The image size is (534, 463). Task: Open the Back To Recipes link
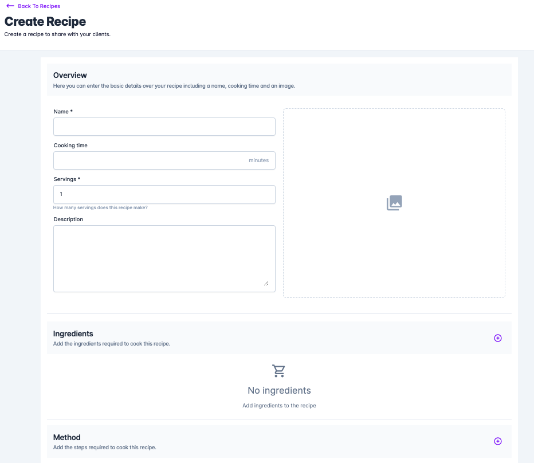(x=39, y=6)
